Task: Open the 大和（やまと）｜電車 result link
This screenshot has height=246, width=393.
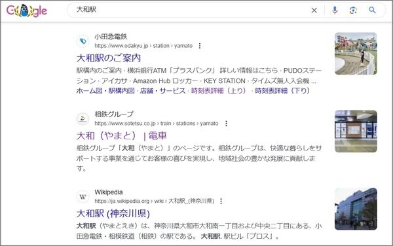Action: click(122, 136)
